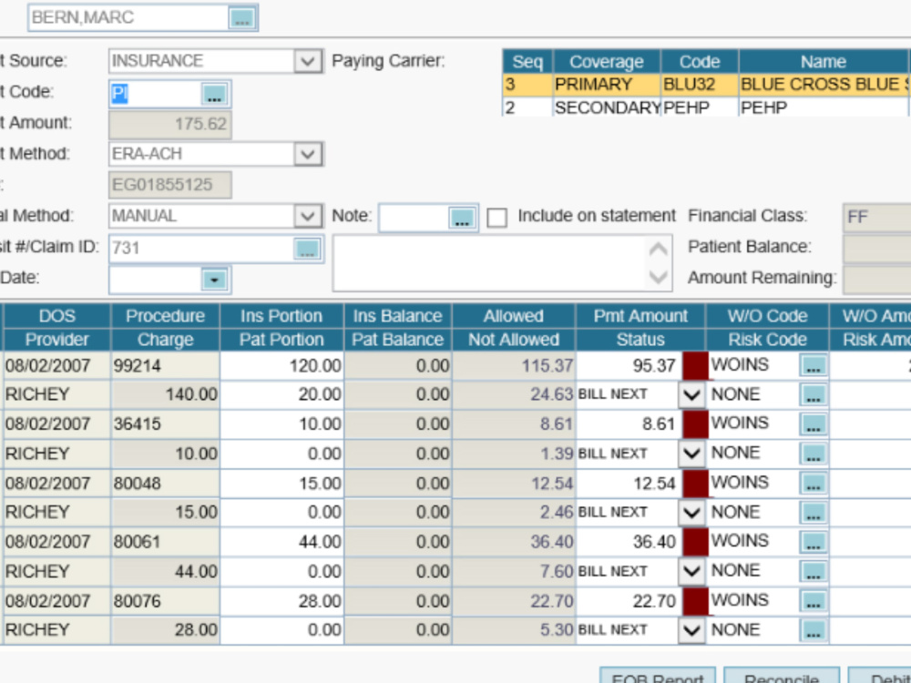The height and width of the screenshot is (683, 911).
Task: Open BILL NEXT status dropdown for 99214 row
Action: coord(691,395)
